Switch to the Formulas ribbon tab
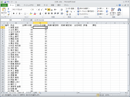The width and height of the screenshot is (130, 97). tap(39, 5)
